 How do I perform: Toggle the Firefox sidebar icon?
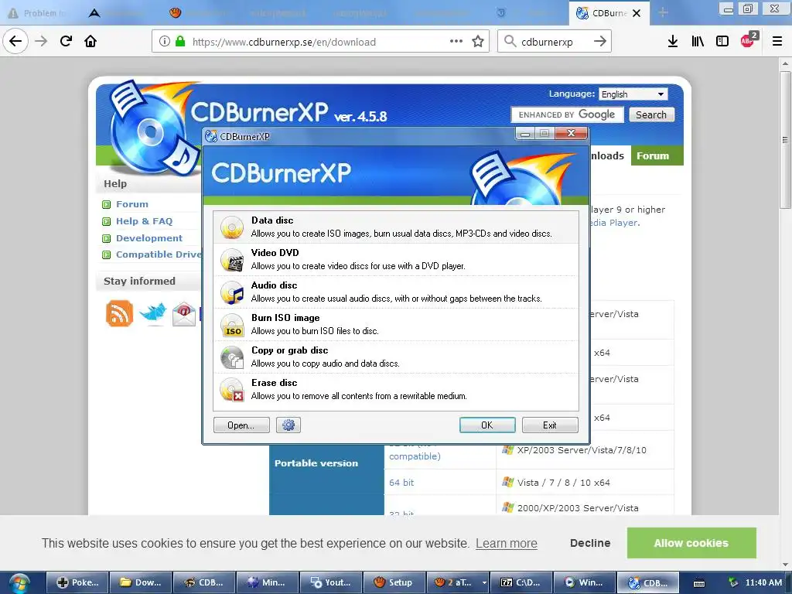pyautogui.click(x=722, y=42)
